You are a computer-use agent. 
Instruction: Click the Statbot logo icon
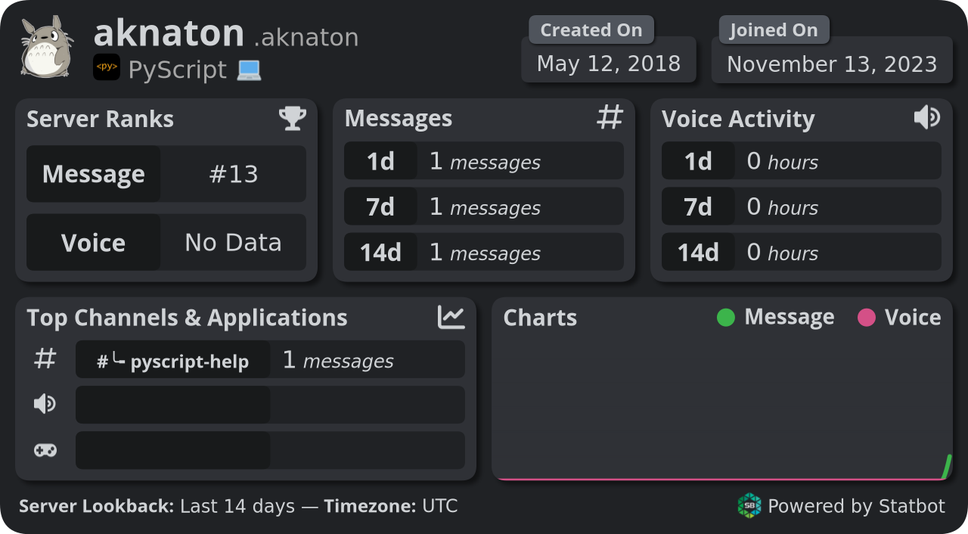pyautogui.click(x=749, y=505)
